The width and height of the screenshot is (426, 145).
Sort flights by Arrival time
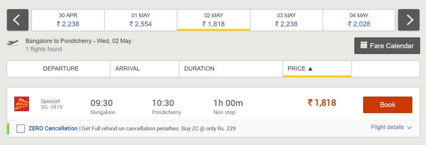pos(127,69)
